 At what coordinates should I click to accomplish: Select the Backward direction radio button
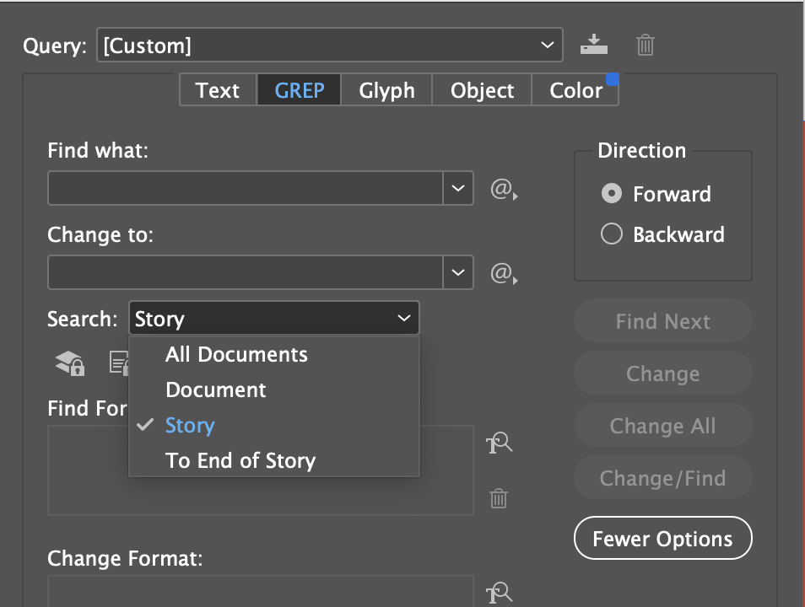[x=611, y=234]
